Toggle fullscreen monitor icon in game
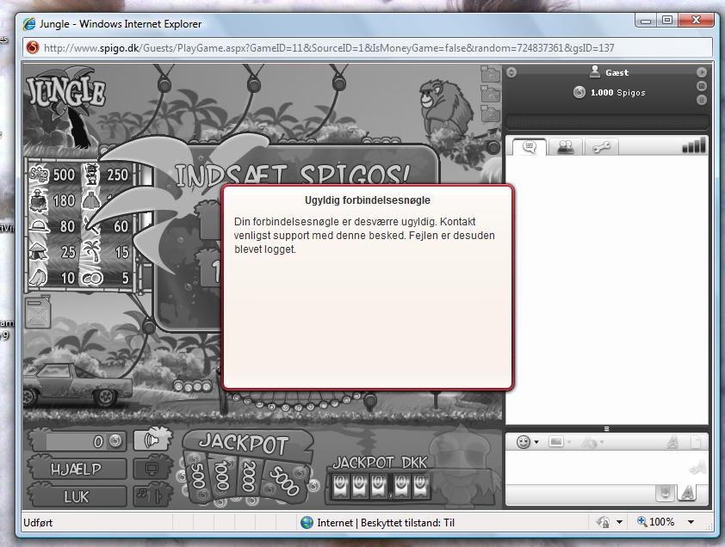The height and width of the screenshot is (547, 725). [x=152, y=470]
